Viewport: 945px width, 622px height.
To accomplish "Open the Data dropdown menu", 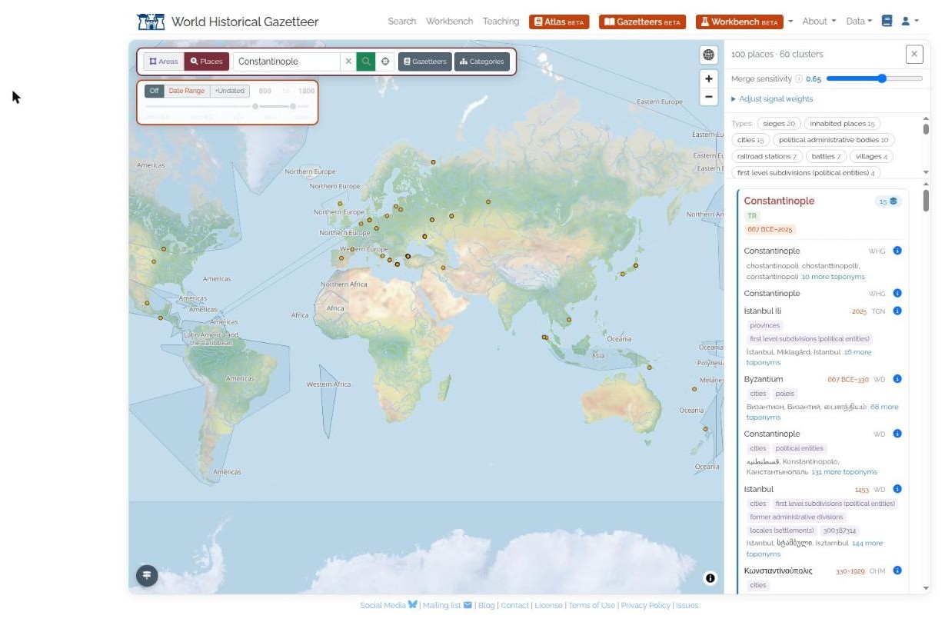I will (859, 22).
